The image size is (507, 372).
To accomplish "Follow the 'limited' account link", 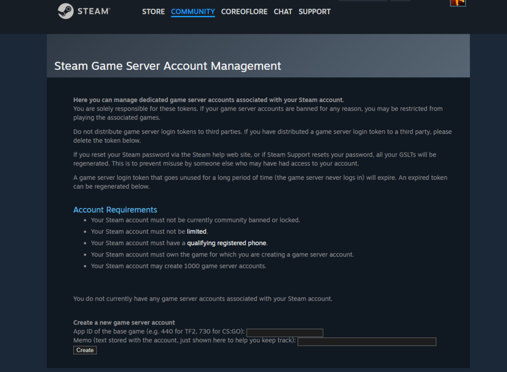I will [x=197, y=232].
